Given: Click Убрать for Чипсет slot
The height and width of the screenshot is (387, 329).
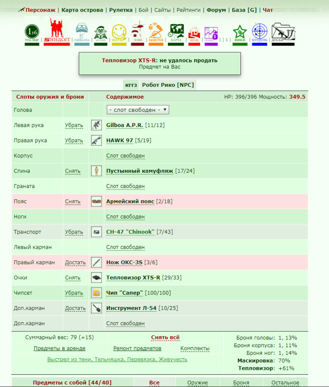Looking at the screenshot, I should click(74, 293).
